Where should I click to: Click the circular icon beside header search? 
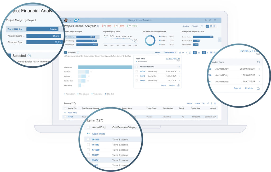click(210, 20)
